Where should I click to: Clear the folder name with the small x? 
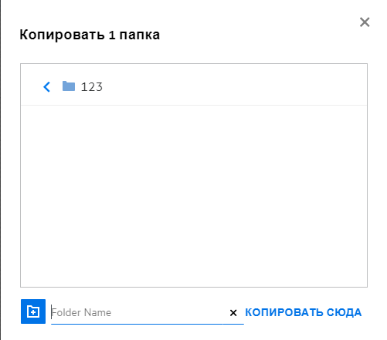[233, 313]
